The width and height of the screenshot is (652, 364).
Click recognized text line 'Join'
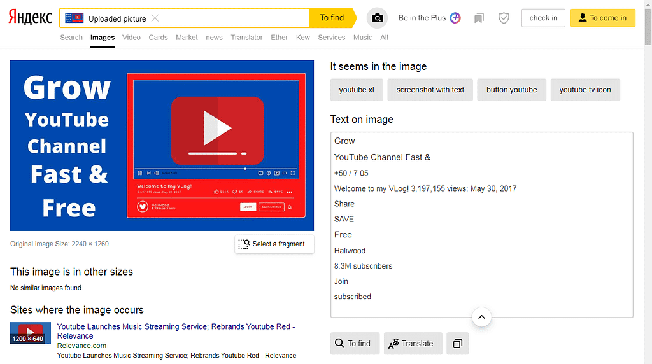click(341, 281)
